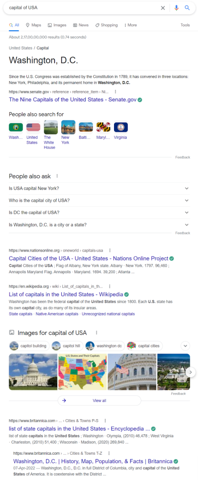Expand "Is USA capital New York?" question
This screenshot has width=198, height=485.
pyautogui.click(x=99, y=189)
